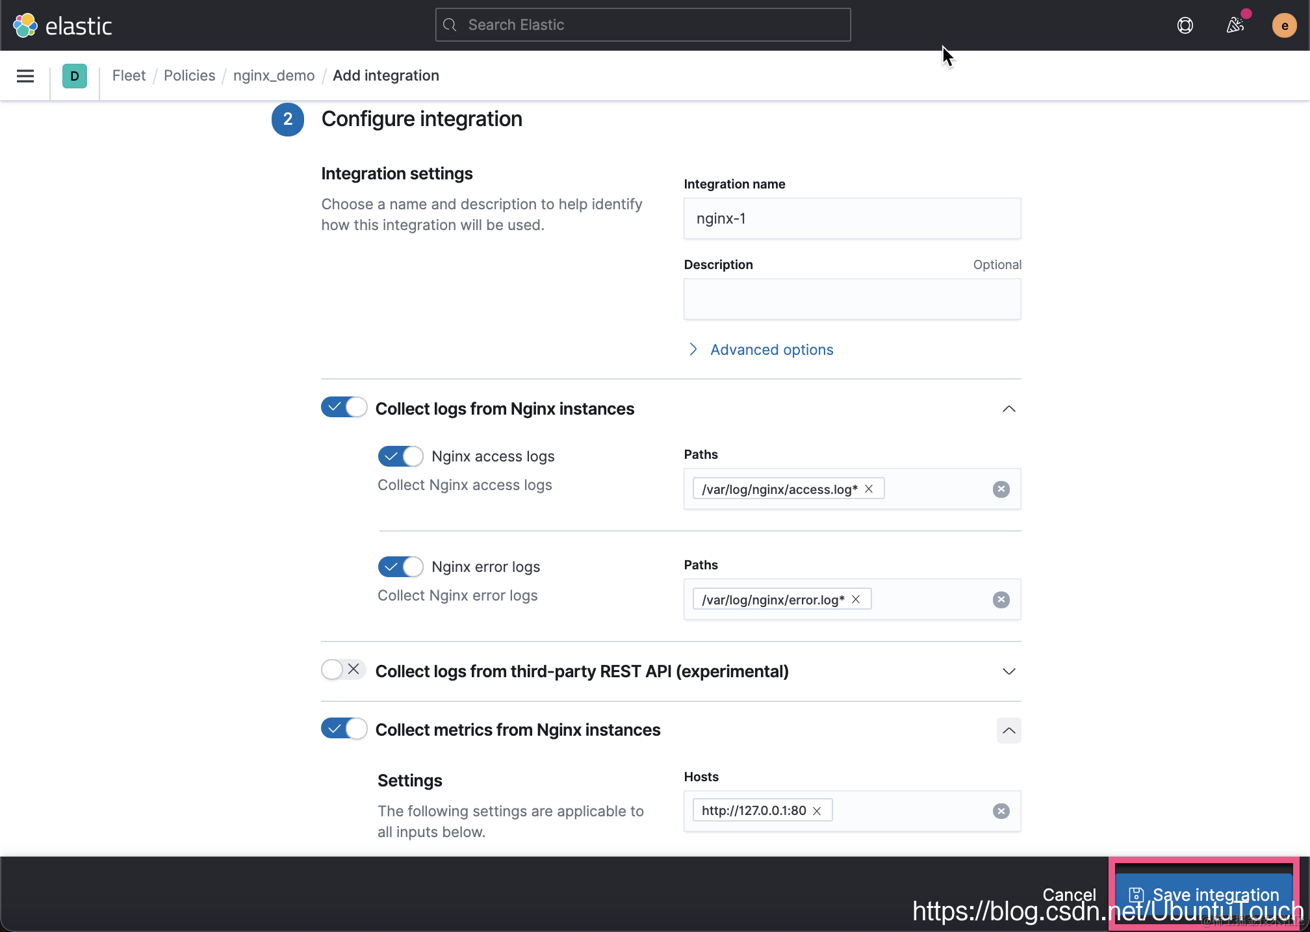Open the hamburger navigation menu
Screen dimensions: 1310x932
tap(25, 76)
